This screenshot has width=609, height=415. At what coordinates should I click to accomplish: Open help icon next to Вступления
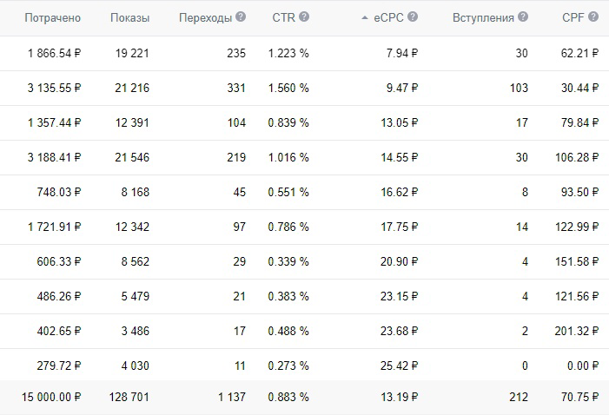[x=523, y=16]
